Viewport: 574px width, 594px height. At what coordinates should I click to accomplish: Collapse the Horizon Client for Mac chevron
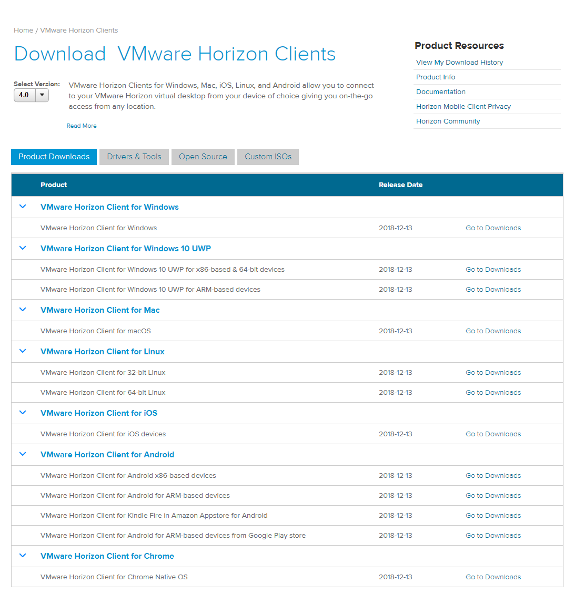tap(23, 310)
